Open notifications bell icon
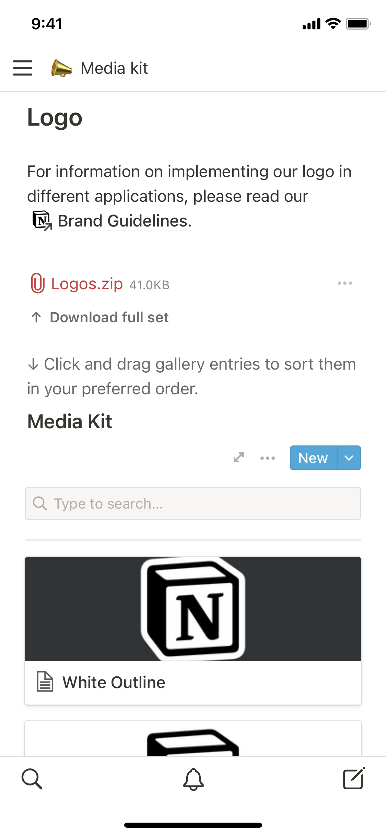This screenshot has width=386, height=836. tap(193, 779)
